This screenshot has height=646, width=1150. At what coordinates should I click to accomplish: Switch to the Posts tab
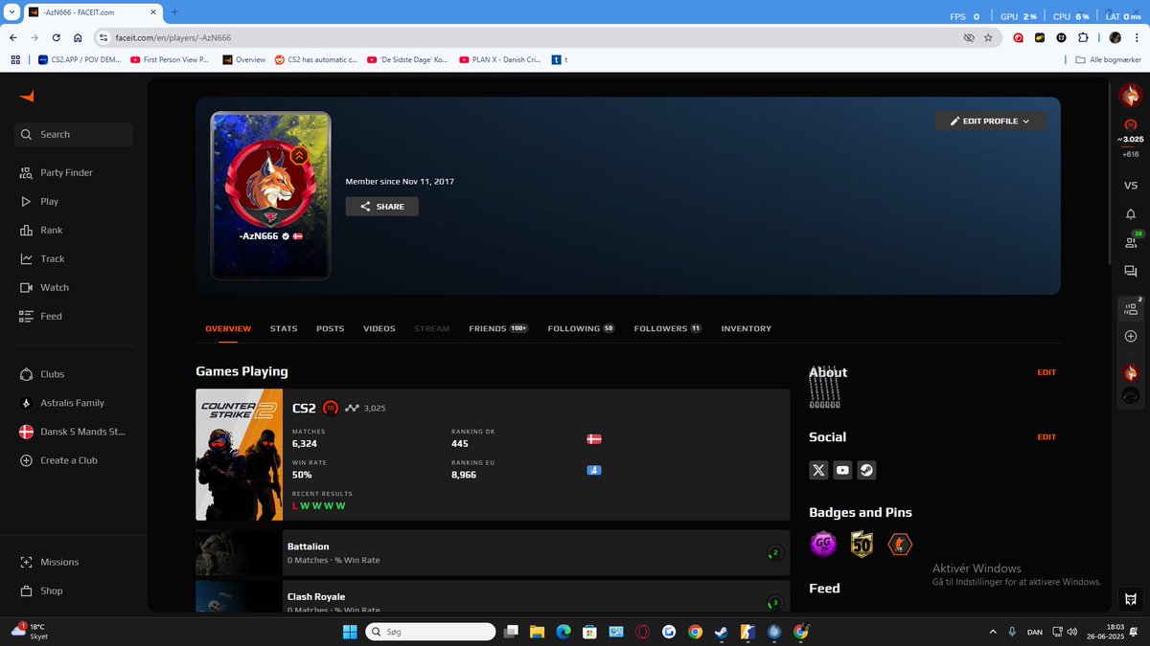tap(331, 329)
